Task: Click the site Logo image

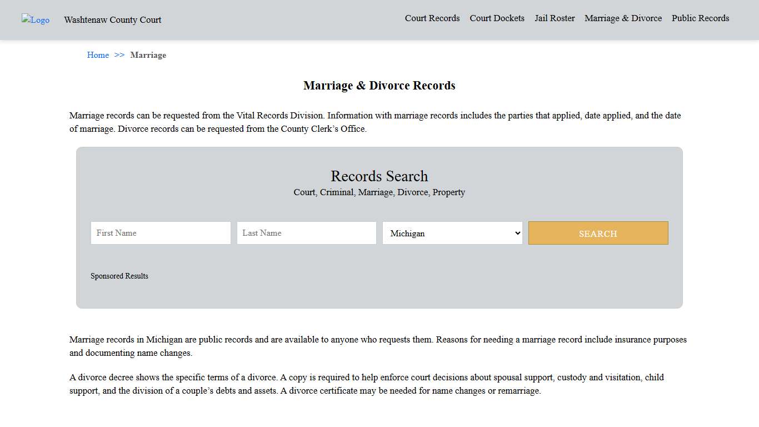Action: [x=35, y=20]
